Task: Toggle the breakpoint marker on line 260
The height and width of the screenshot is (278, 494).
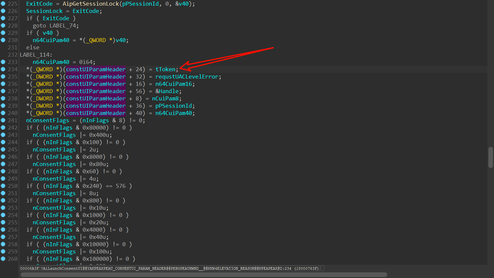Action: (3, 259)
